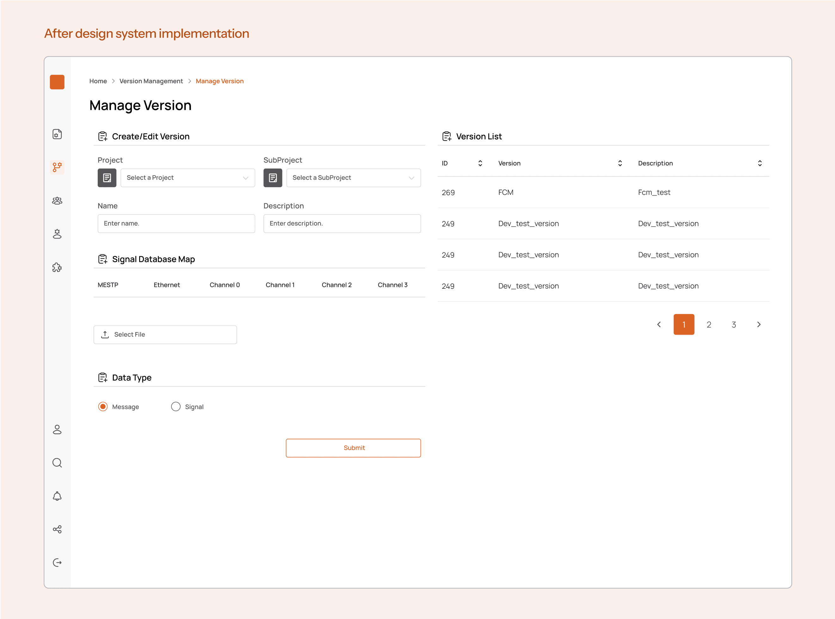Click the Description column header

click(x=656, y=163)
